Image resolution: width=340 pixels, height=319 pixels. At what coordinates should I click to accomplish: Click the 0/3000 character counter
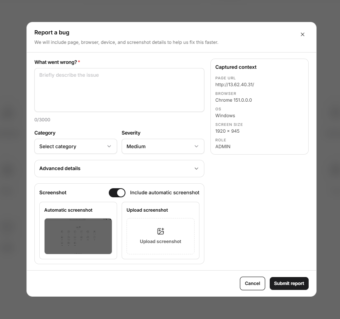point(42,120)
